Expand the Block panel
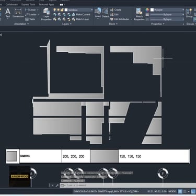 (x=113, y=24)
